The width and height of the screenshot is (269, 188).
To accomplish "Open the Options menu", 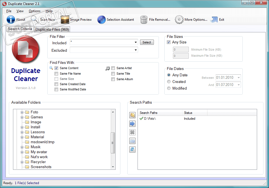I will 35,11.
